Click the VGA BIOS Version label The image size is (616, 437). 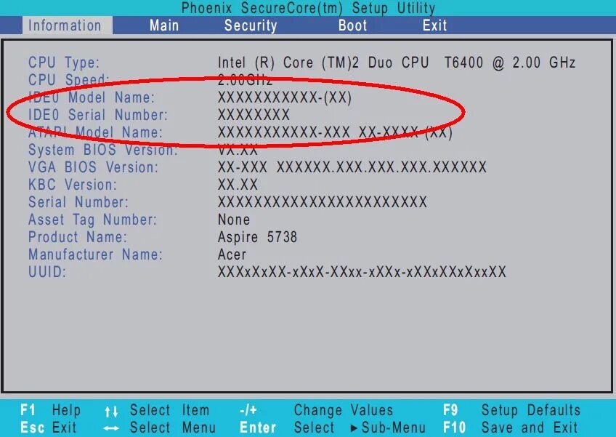(93, 167)
